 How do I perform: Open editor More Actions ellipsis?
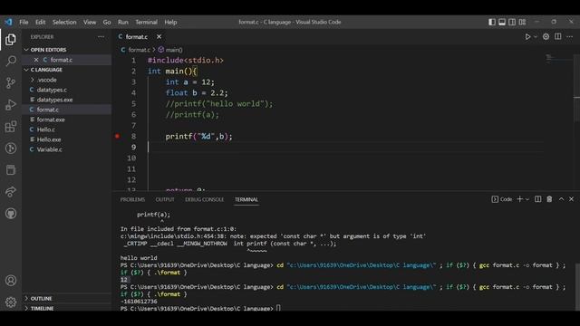click(x=570, y=36)
